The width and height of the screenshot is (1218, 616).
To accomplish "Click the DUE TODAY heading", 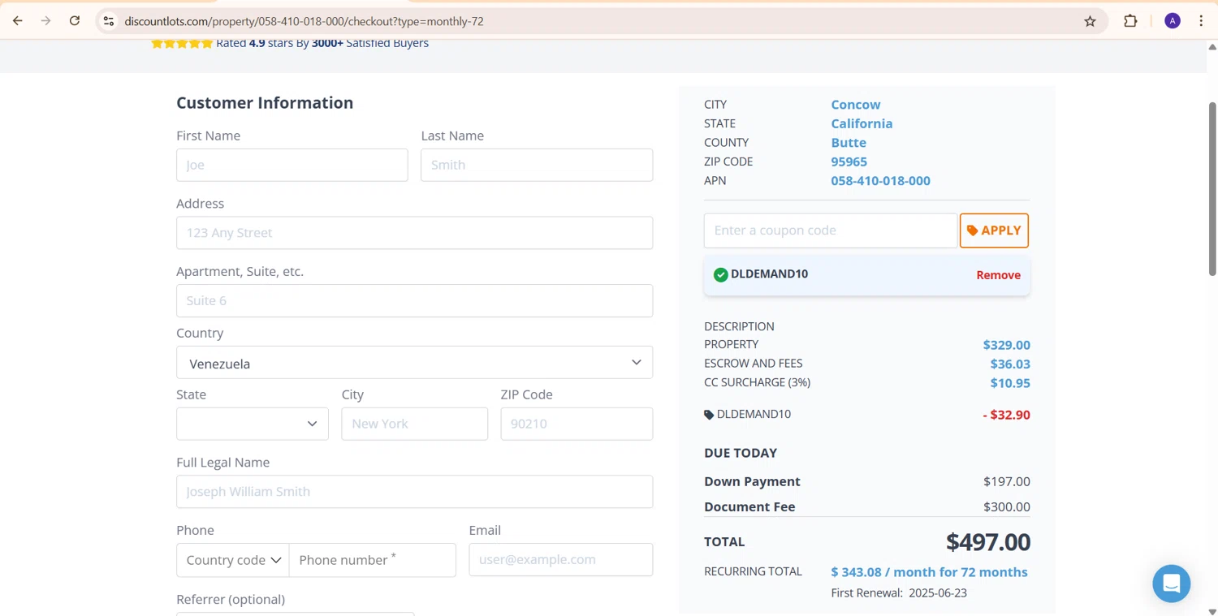I will [741, 453].
